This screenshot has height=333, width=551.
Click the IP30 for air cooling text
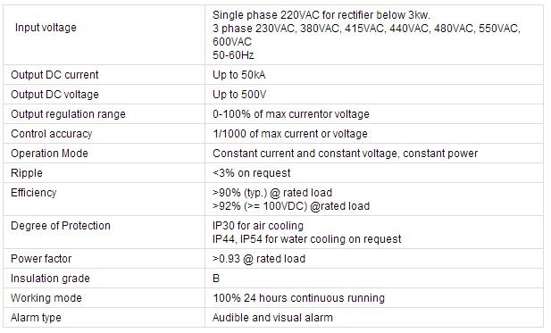258,226
